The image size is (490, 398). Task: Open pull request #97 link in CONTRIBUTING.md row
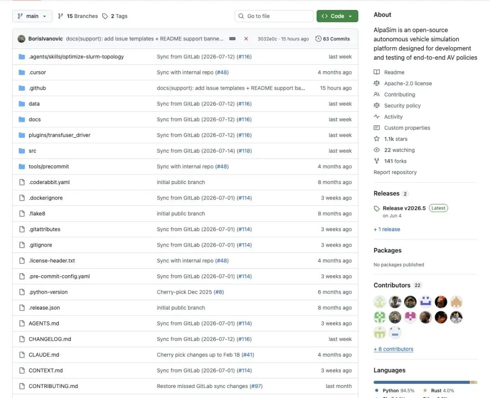[x=256, y=386]
